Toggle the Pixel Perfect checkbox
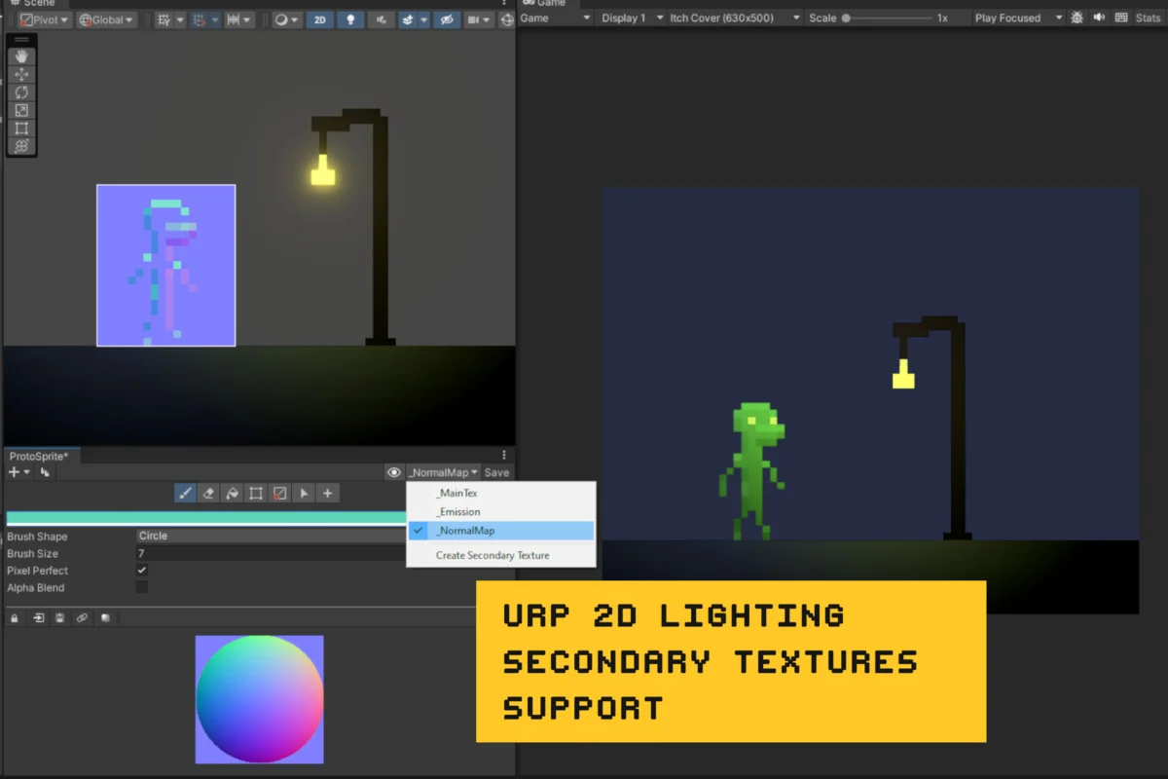This screenshot has height=779, width=1168. (x=142, y=571)
